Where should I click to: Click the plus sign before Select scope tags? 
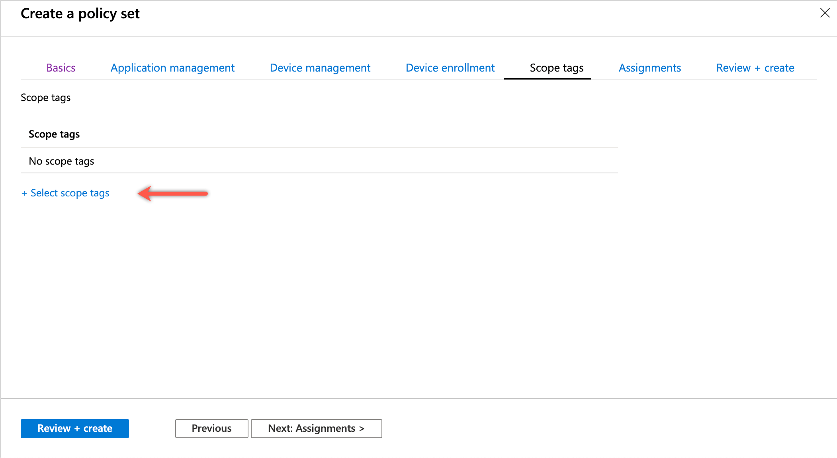pos(24,193)
